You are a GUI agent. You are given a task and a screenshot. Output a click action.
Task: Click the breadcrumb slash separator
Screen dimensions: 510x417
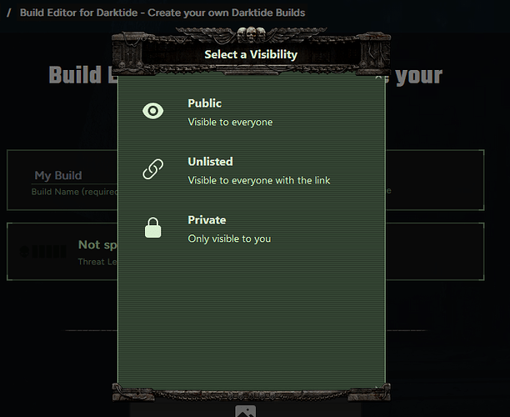pyautogui.click(x=9, y=13)
